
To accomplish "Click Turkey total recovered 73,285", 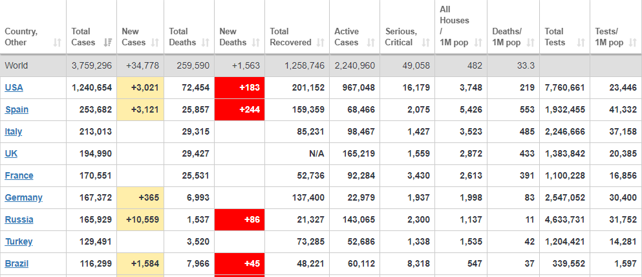I will (x=310, y=242).
